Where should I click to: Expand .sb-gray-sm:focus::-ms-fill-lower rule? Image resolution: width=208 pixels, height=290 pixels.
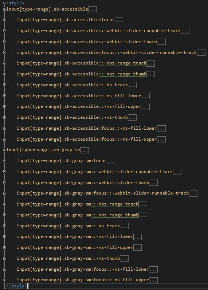point(4,269)
